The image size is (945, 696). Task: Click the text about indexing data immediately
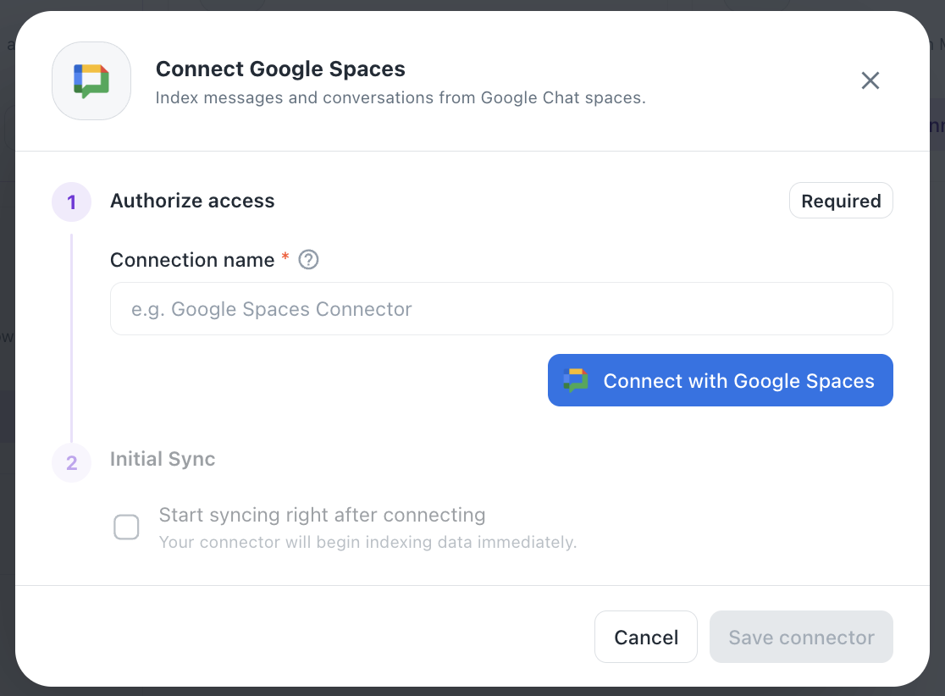tap(367, 543)
